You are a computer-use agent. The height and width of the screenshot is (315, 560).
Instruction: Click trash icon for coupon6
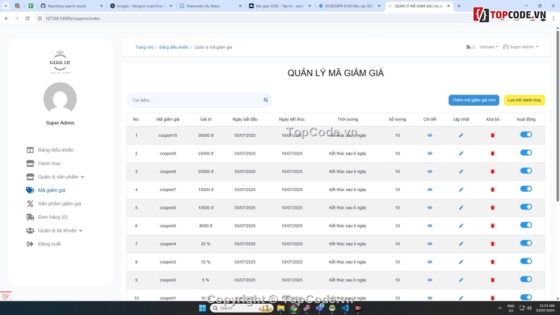pos(493,208)
